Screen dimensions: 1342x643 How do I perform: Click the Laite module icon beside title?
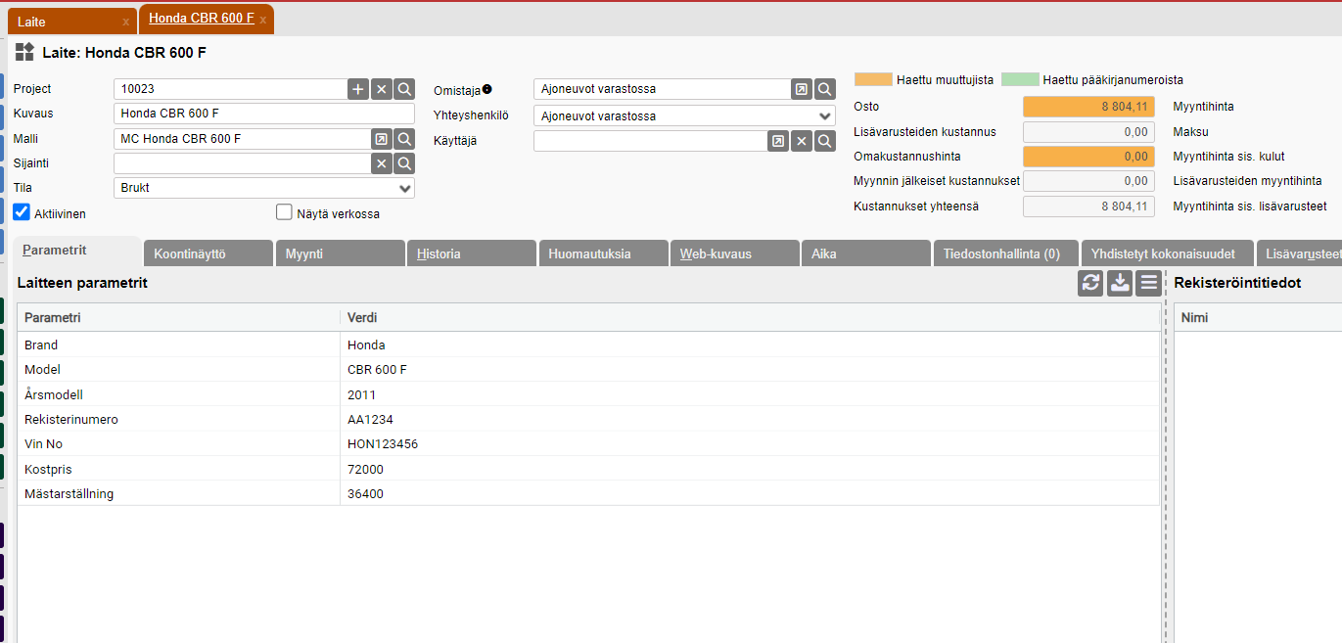pyautogui.click(x=24, y=52)
